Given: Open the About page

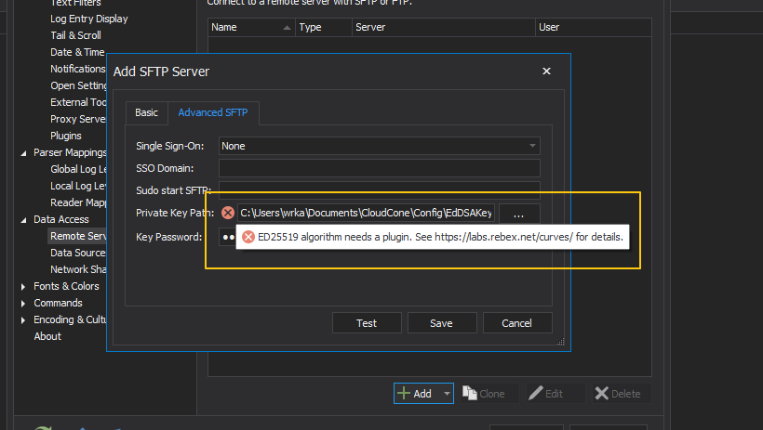Looking at the screenshot, I should click(x=47, y=336).
